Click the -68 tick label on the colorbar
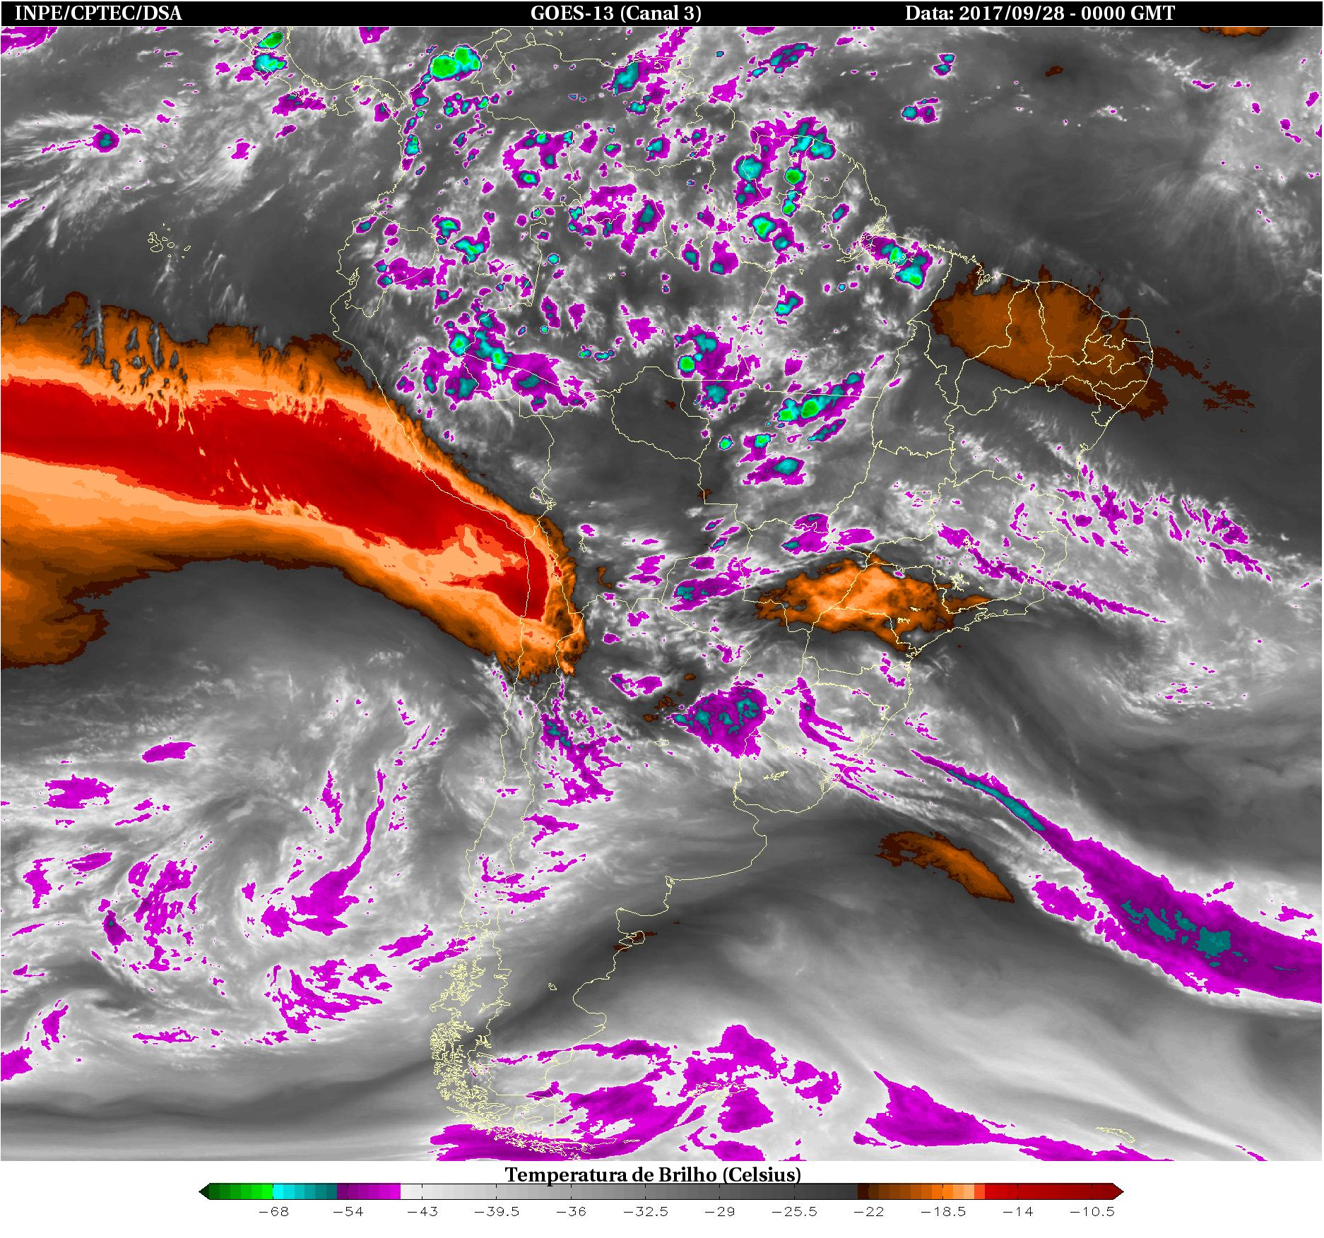The height and width of the screenshot is (1238, 1324). [273, 1212]
